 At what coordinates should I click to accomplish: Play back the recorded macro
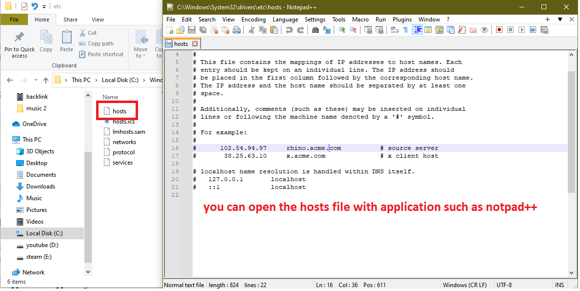(x=521, y=30)
